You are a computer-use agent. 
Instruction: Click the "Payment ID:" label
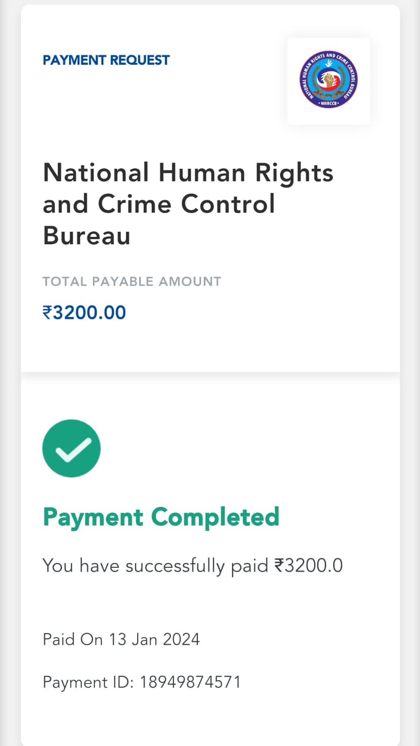88,682
